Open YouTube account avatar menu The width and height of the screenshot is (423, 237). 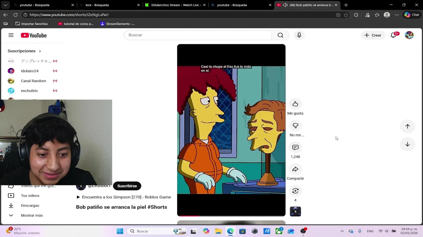409,35
